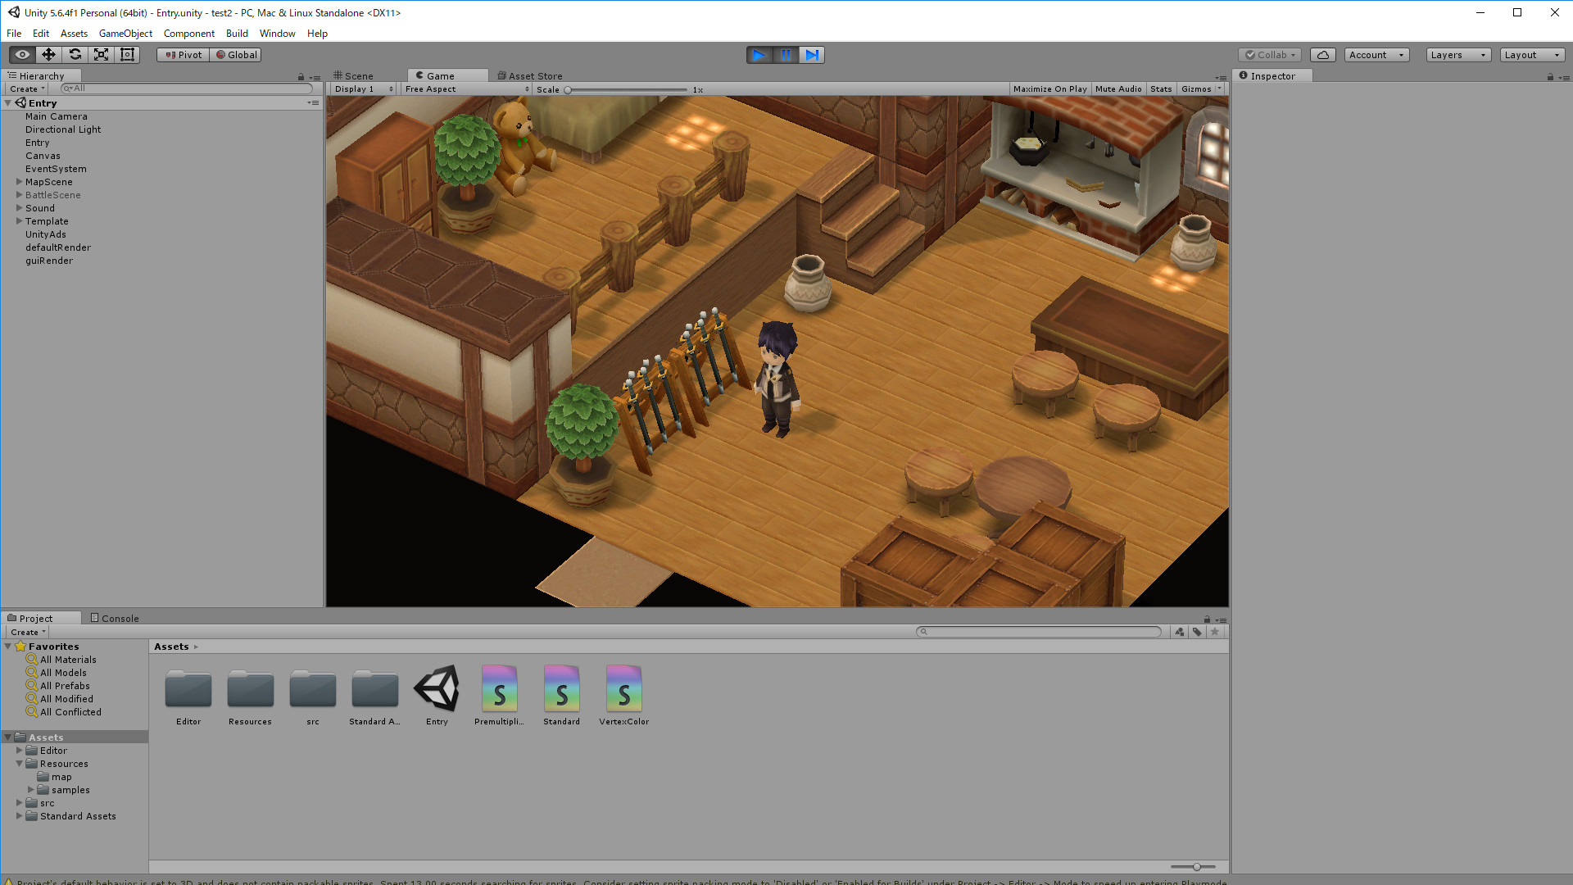Select the Scale tool icon

click(102, 54)
